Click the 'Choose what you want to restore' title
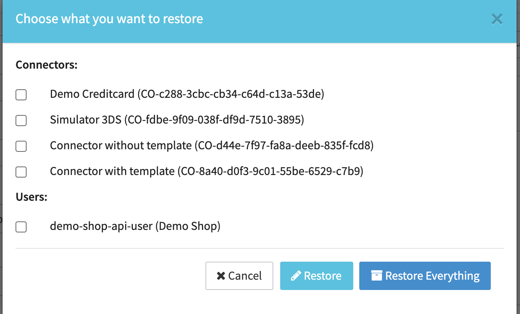Screen dimensions: 520x314 (109, 19)
